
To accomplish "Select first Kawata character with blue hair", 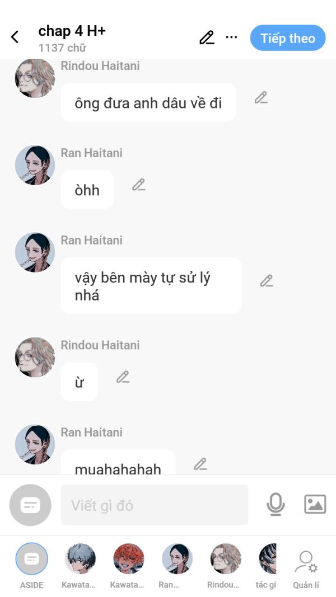I will (x=80, y=560).
